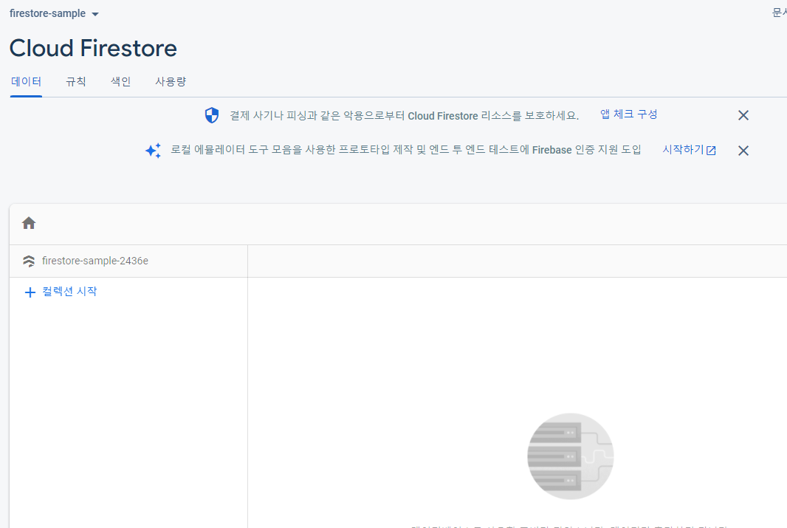Dismiss the local emulator announcement banner
787x528 pixels.
(x=743, y=151)
